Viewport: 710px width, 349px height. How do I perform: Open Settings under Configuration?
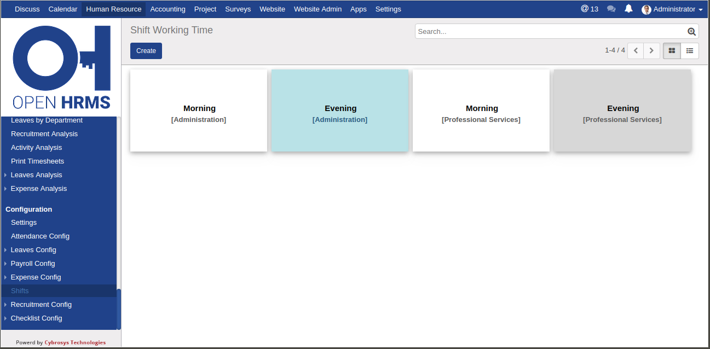pyautogui.click(x=24, y=223)
